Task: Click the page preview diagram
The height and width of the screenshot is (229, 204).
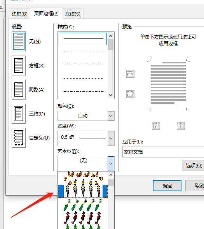Action: click(168, 84)
